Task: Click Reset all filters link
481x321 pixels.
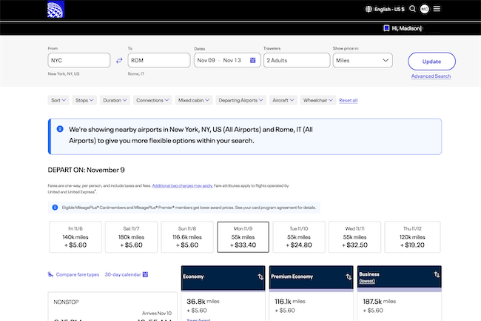Action: pos(349,100)
